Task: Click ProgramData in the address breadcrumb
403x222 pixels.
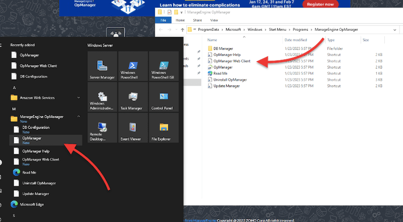Action: (209, 30)
